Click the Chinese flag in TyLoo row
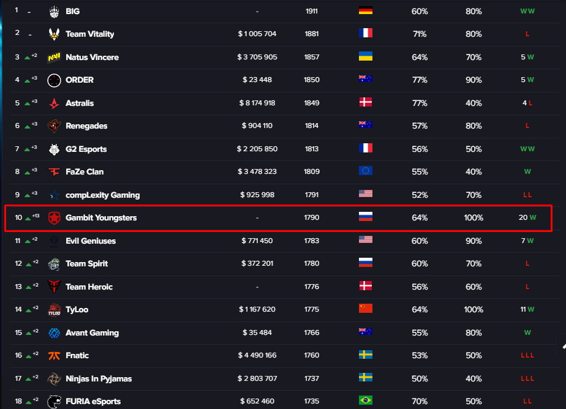This screenshot has height=409, width=566. click(x=365, y=309)
